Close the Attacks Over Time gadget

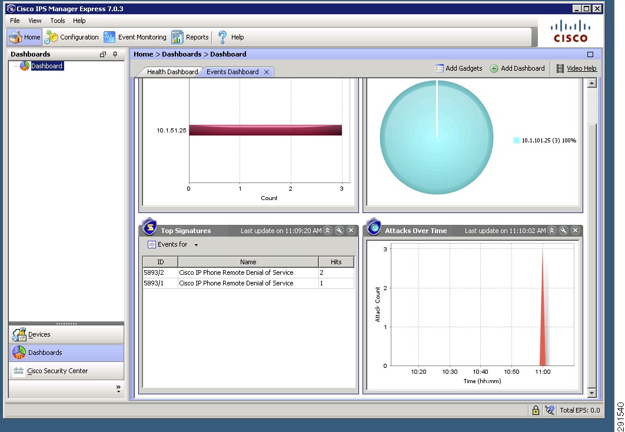pyautogui.click(x=575, y=230)
